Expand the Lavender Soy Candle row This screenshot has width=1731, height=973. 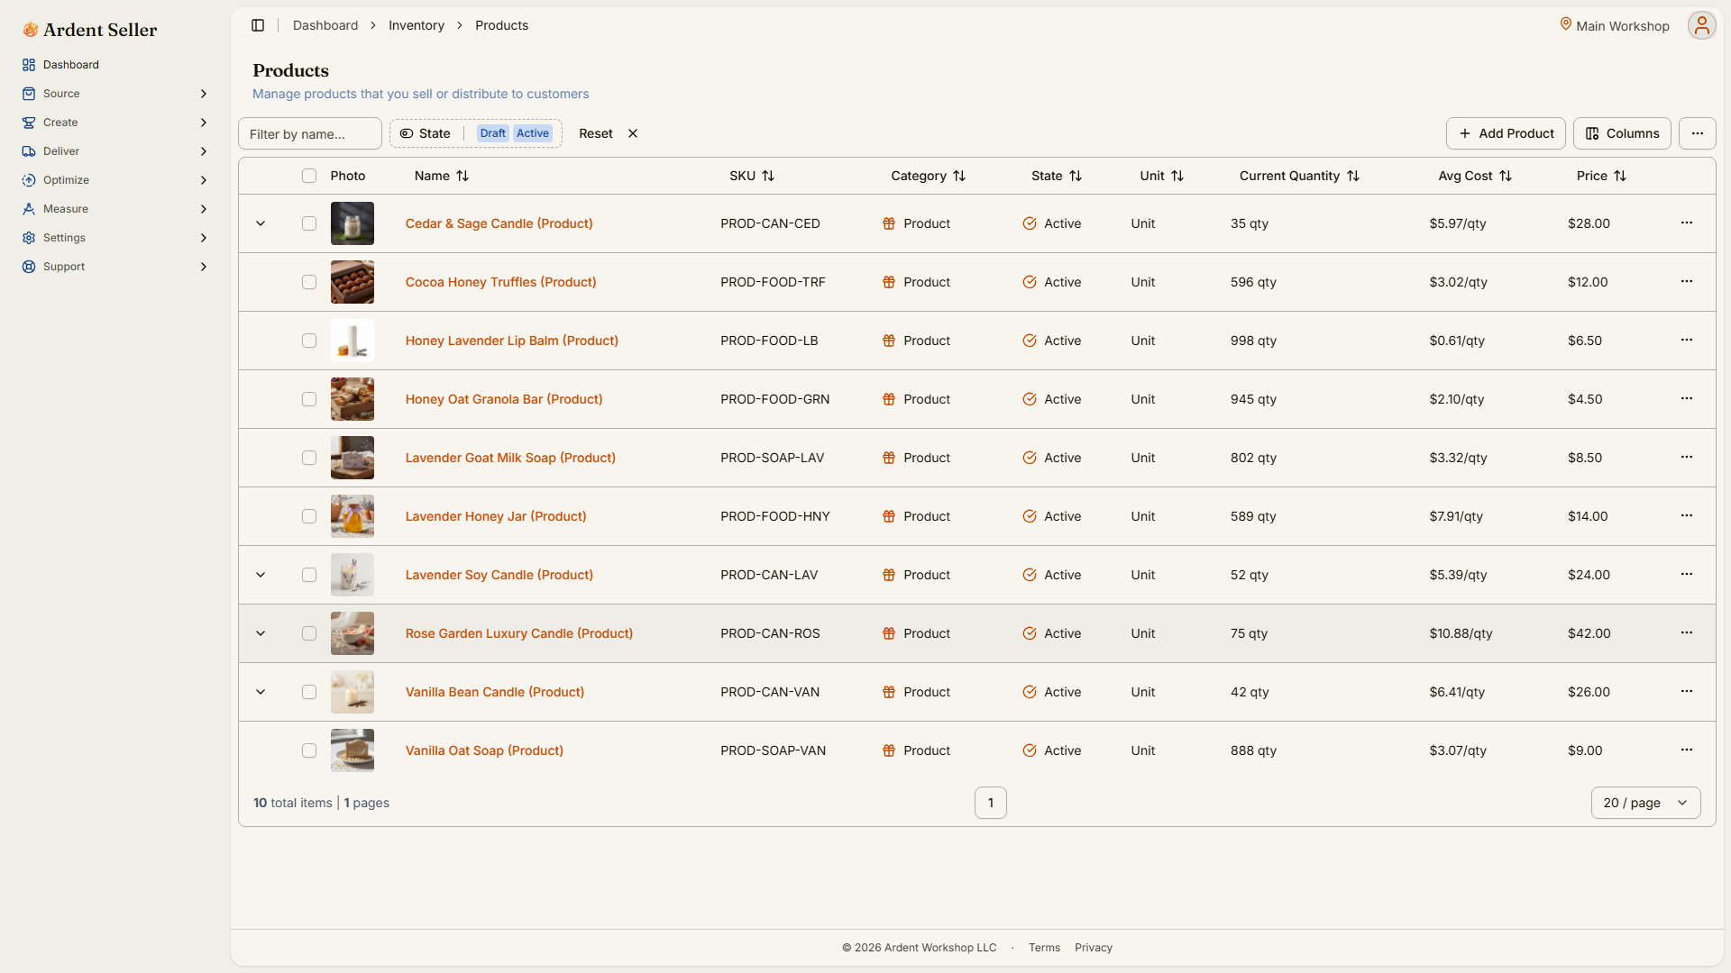(261, 575)
